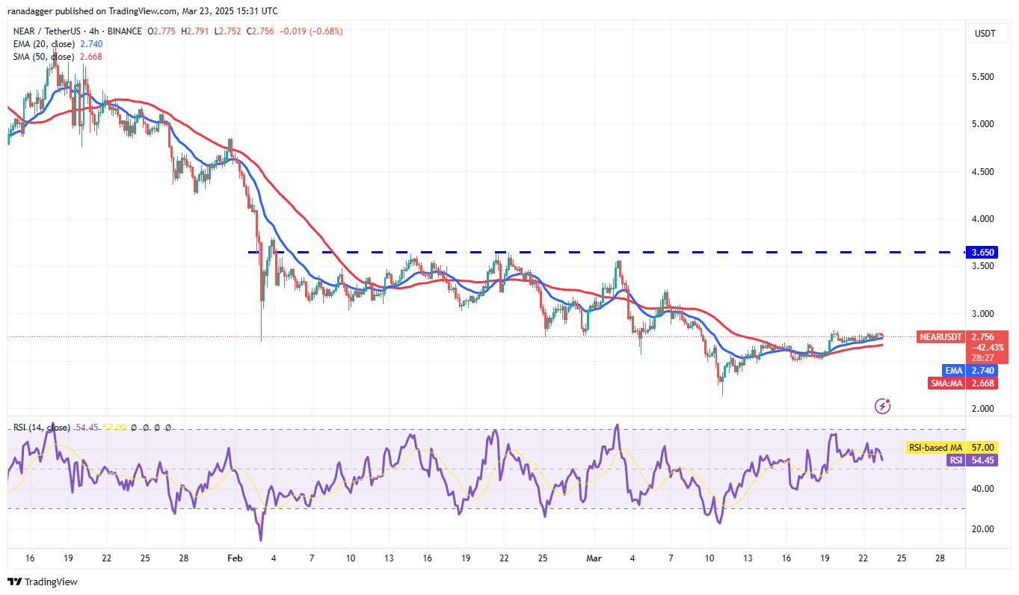This screenshot has height=595, width=1019.
Task: Click the TradingView logo at bottom left
Action: tap(43, 582)
